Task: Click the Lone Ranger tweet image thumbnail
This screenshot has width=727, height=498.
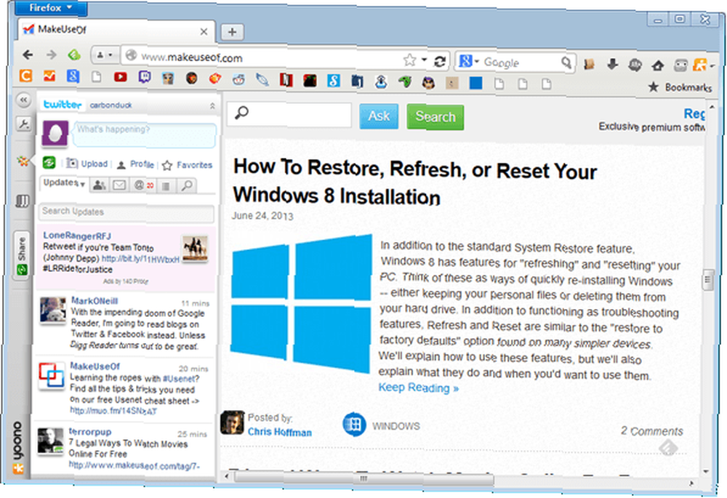Action: click(x=195, y=248)
